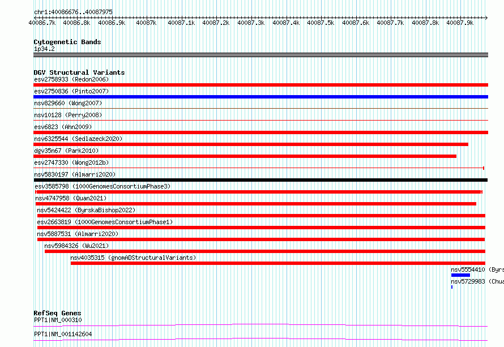This screenshot has height=347, width=504.
Task: Click the 40087.4k ruler tick label
Action: click(286, 23)
